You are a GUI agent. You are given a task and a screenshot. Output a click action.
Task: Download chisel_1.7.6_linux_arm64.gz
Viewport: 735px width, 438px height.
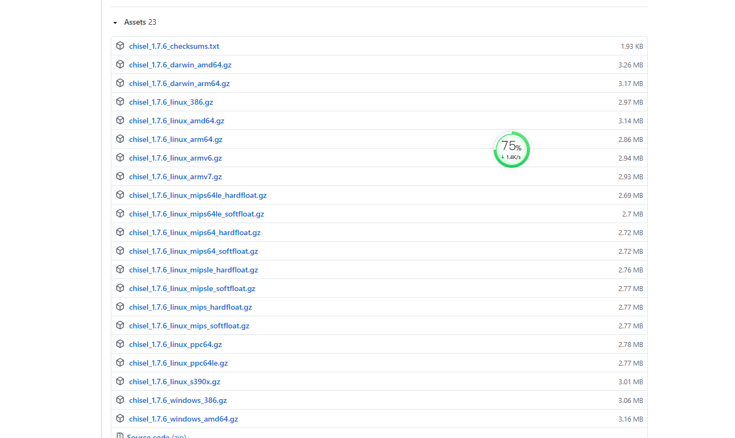(x=176, y=140)
